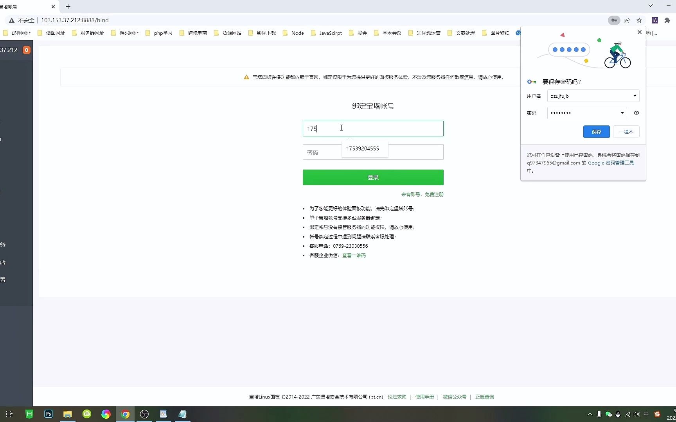
Task: Open the green H app on taskbar
Action: 29,414
